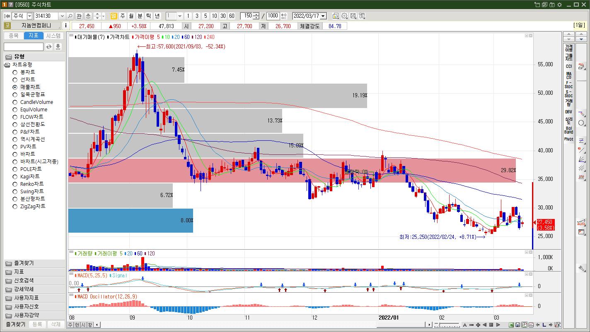
Task: Click the info 'i' icon beside stock name
Action: [x=66, y=26]
